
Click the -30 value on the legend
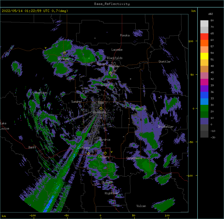[213, 137]
